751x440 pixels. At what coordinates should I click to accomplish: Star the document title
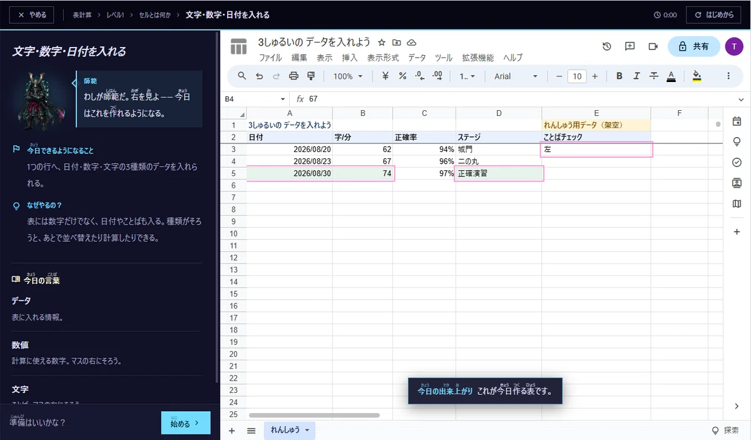tap(382, 43)
